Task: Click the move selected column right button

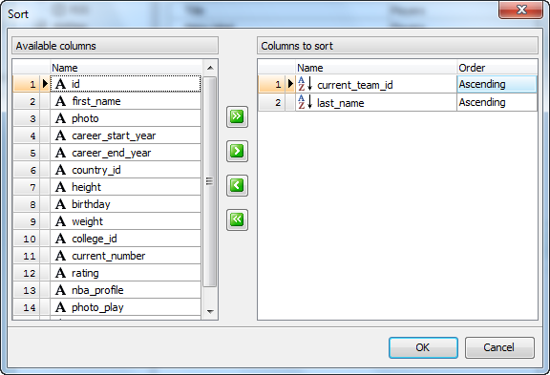Action: point(237,151)
